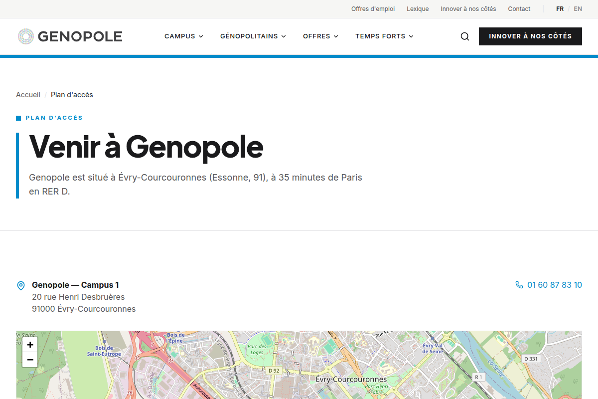Viewport: 598px width, 399px height.
Task: Click the text 91000 Évry-Courcouronnes
Action: pyautogui.click(x=84, y=309)
